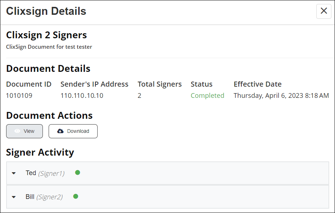The width and height of the screenshot is (335, 213).
Task: Click the Completed status text
Action: [x=207, y=95]
